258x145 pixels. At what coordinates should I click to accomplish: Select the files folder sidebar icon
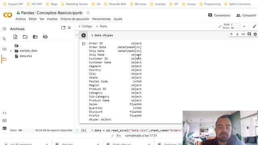tap(4, 59)
